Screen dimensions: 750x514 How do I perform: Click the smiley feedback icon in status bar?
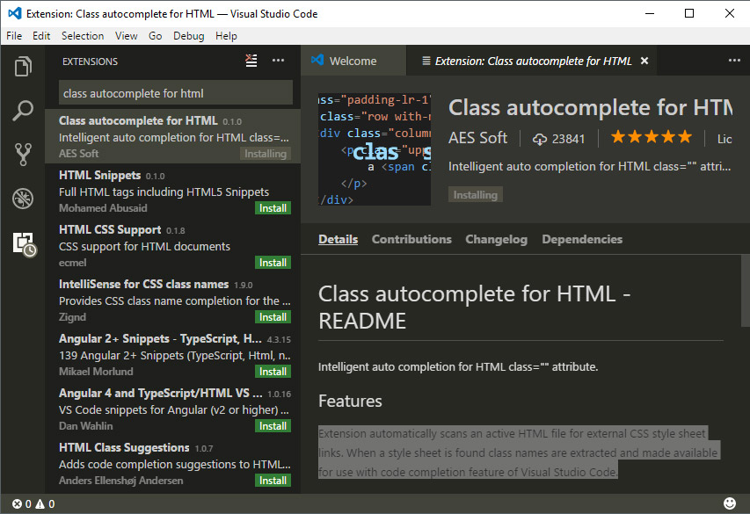click(730, 503)
